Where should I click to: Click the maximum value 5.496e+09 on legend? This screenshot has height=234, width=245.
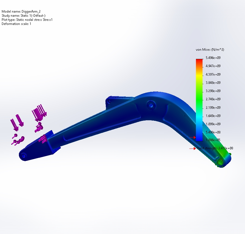(x=213, y=58)
